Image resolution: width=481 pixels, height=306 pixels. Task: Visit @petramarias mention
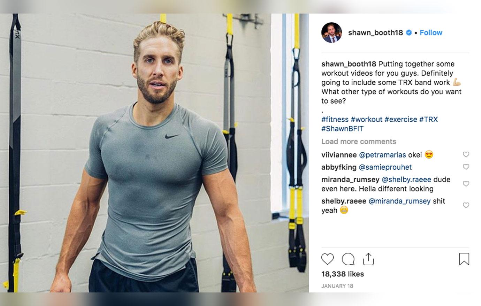tap(382, 155)
